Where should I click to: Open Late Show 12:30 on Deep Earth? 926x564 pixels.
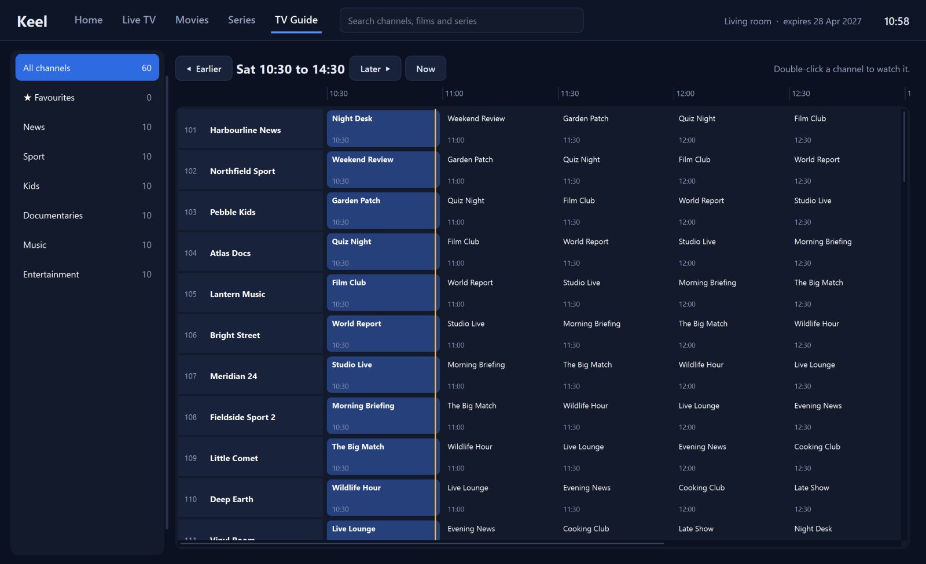tap(846, 498)
